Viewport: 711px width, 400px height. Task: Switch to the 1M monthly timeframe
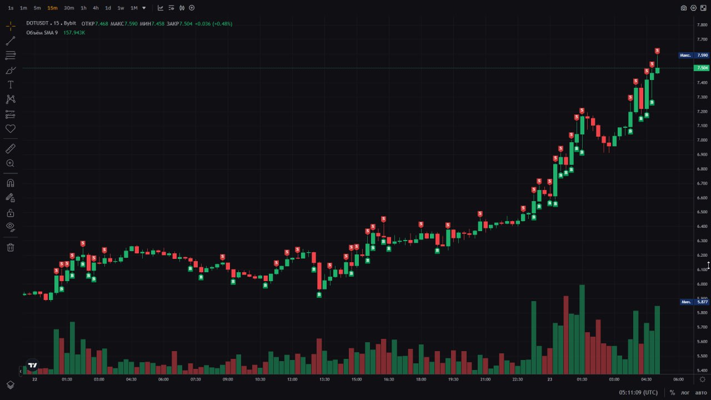[x=134, y=8]
